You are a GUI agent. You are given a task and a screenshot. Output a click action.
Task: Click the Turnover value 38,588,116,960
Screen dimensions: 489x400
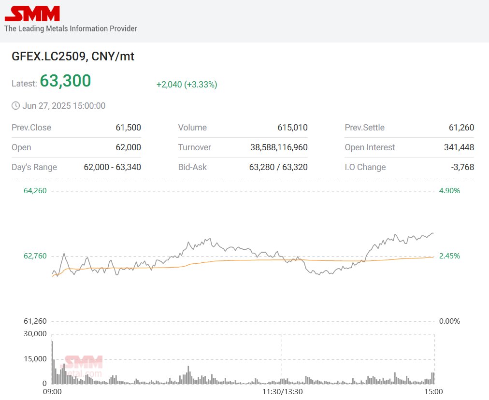pyautogui.click(x=279, y=147)
